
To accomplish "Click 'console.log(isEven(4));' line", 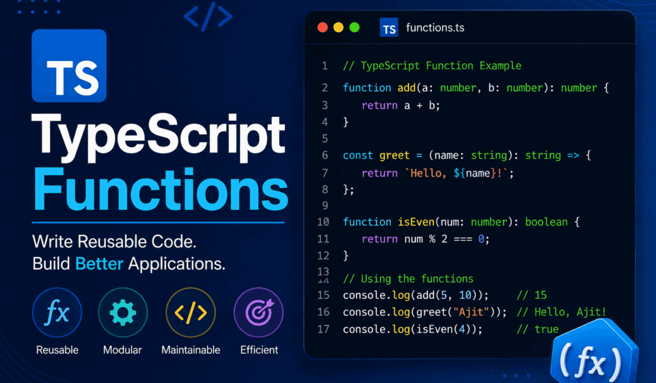I will pyautogui.click(x=413, y=330).
